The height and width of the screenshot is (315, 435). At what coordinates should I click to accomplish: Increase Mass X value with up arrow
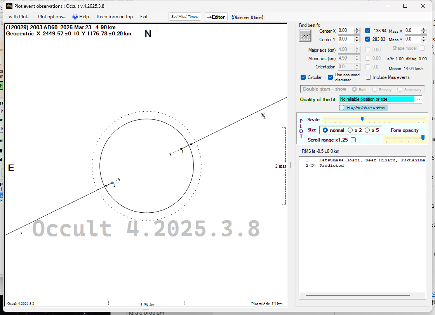click(424, 29)
